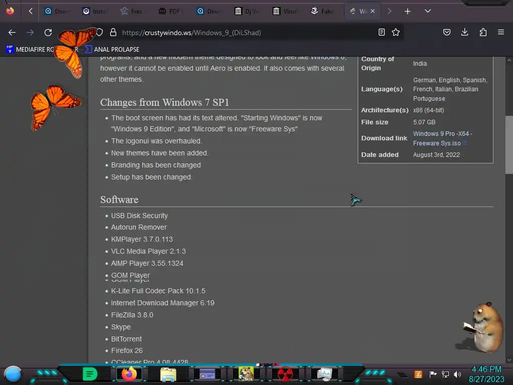The image size is (513, 385).
Task: Open Action Center flag in tray
Action: pos(433,374)
